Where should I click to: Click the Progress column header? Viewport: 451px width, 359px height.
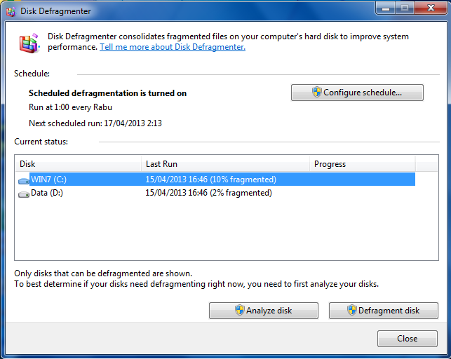coord(361,164)
